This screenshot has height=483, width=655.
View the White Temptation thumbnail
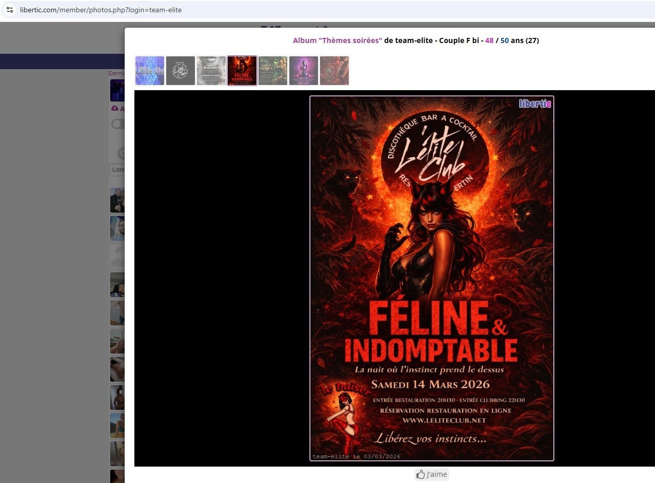[211, 71]
